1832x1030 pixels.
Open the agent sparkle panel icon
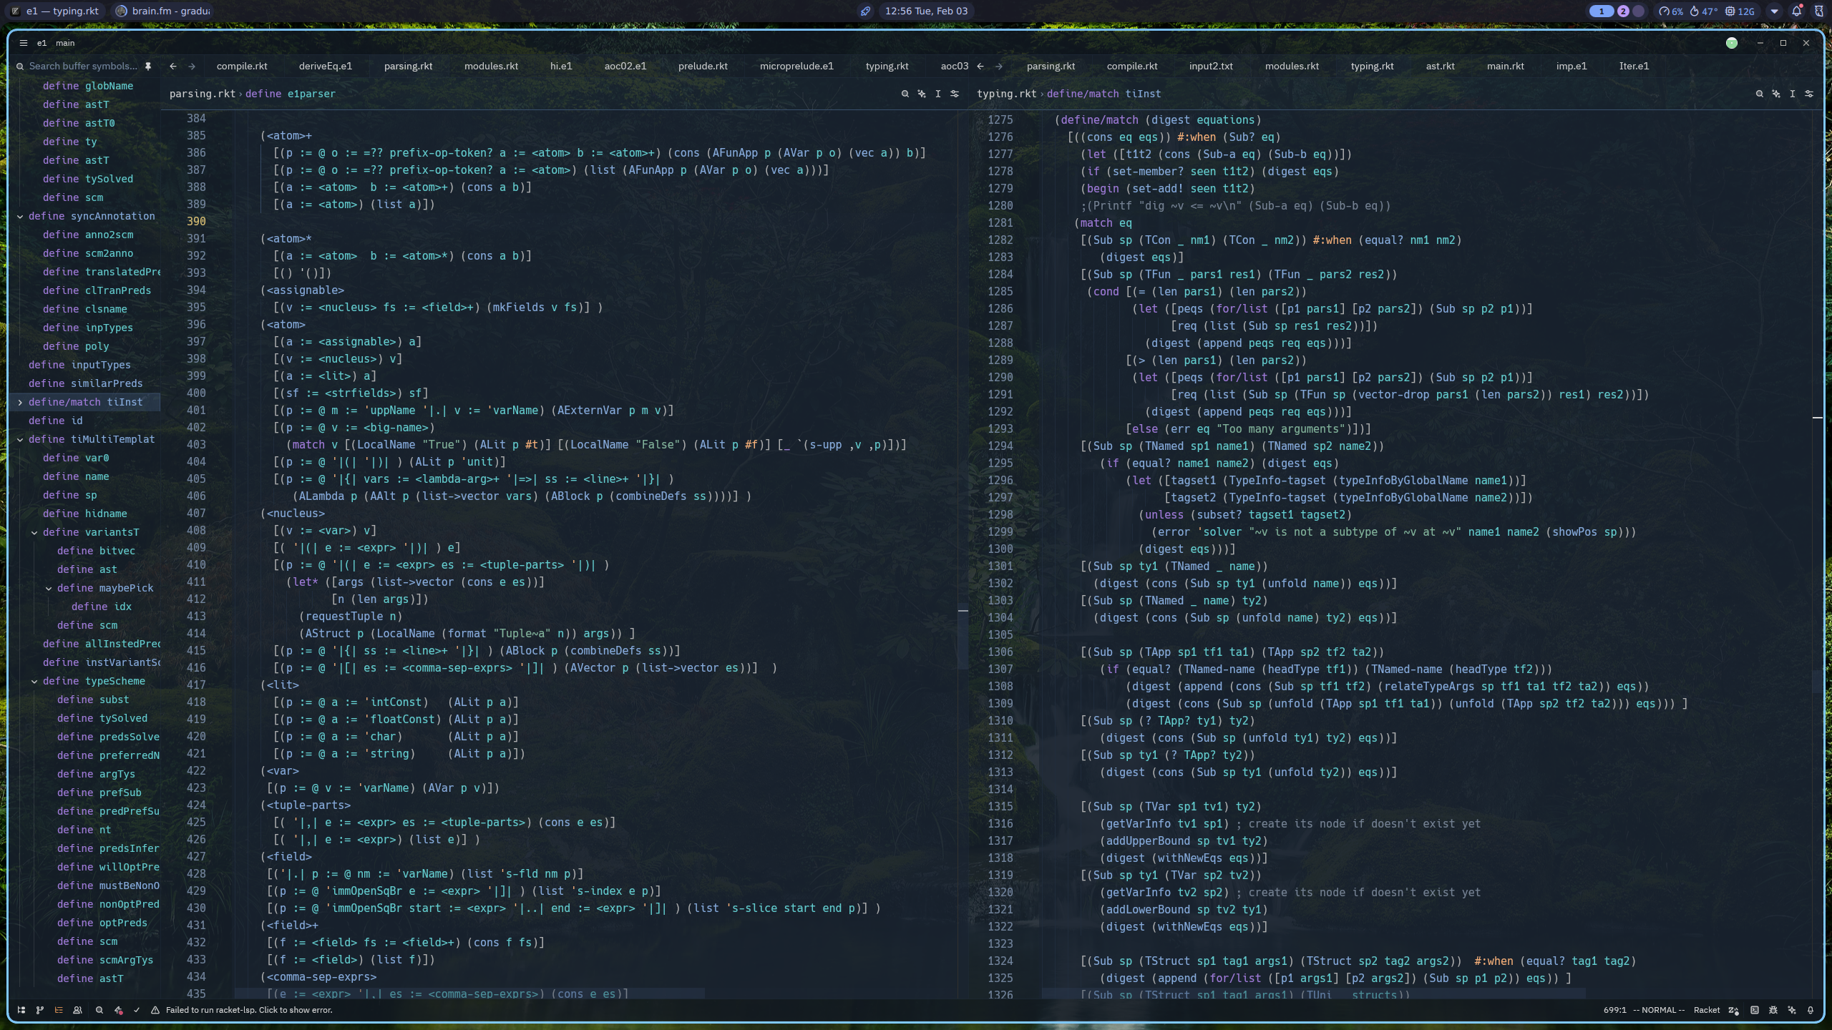(x=1792, y=1010)
